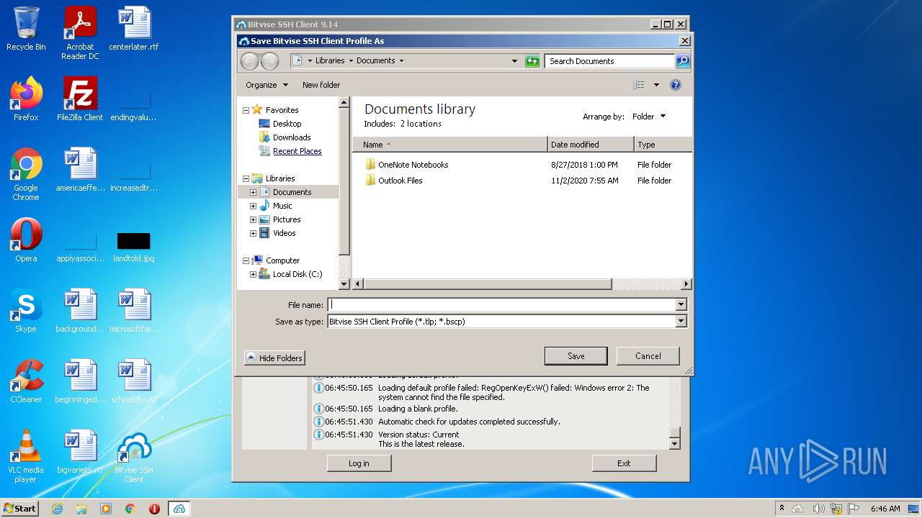This screenshot has width=922, height=518.
Task: Open VLC media player shortcut
Action: pyautogui.click(x=26, y=456)
